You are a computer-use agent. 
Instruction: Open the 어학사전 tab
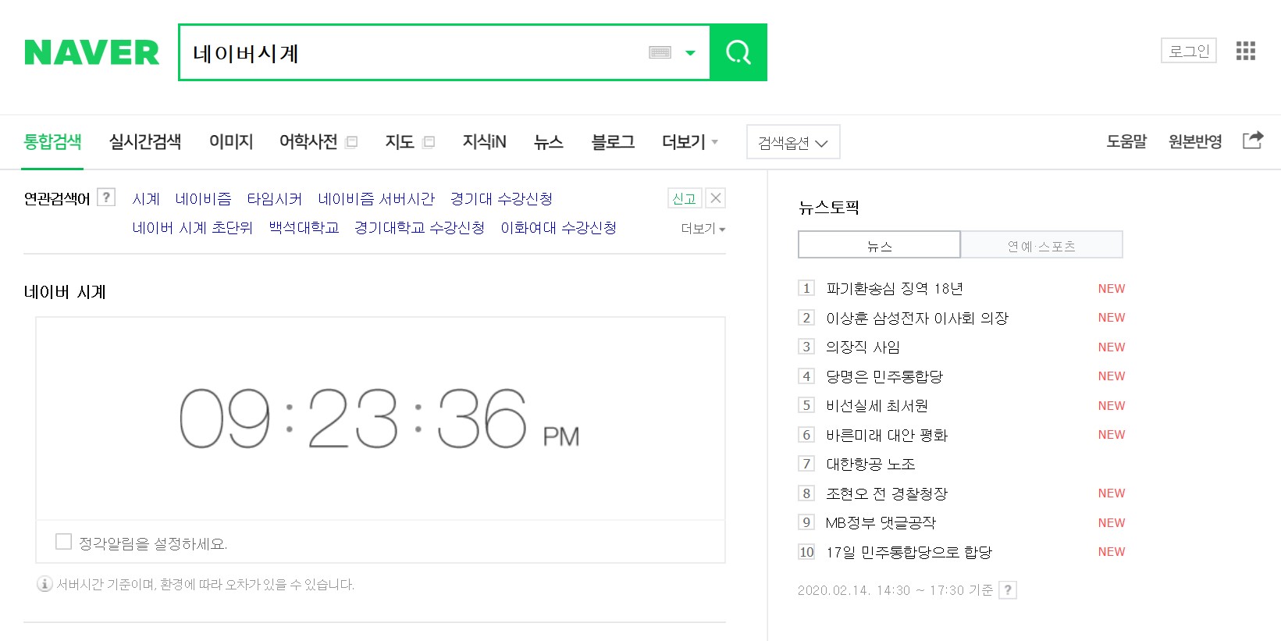pyautogui.click(x=308, y=141)
